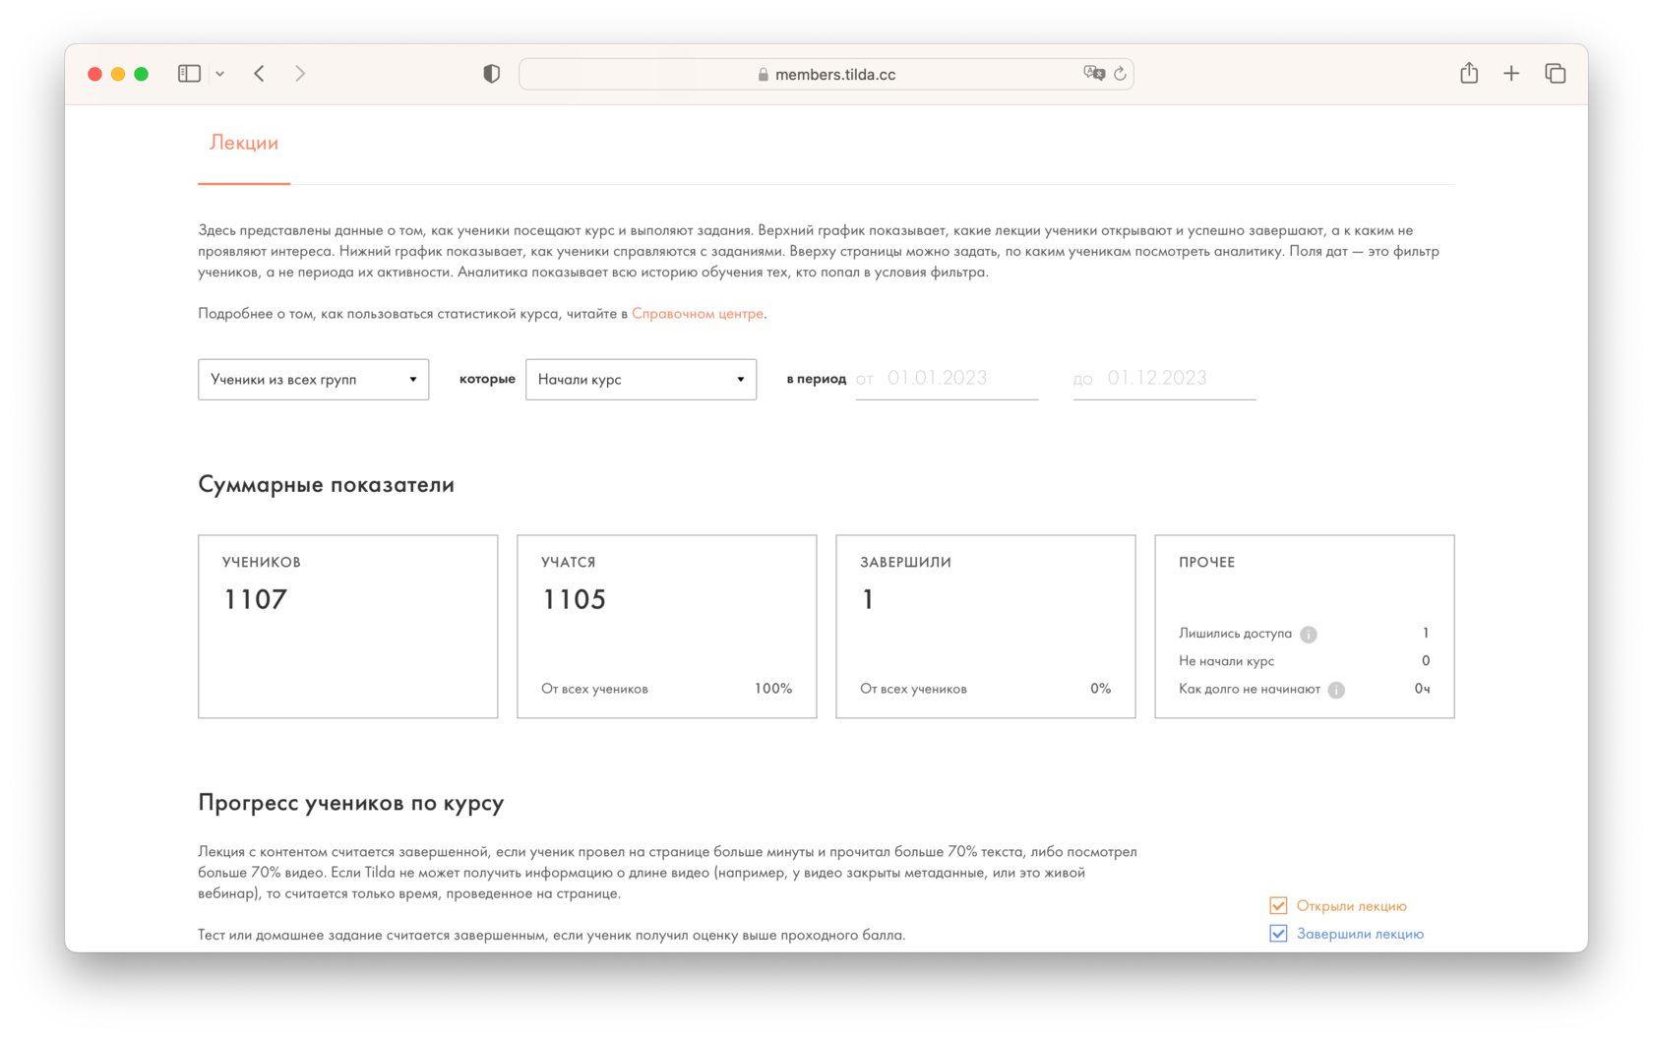
Task: Set the end date field 01.12.2023
Action: 1165,379
